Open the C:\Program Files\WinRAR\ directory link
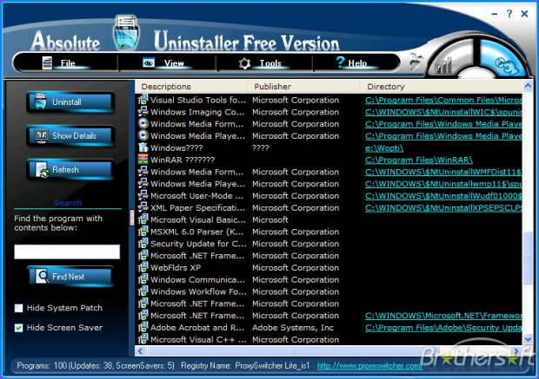 pyautogui.click(x=419, y=160)
